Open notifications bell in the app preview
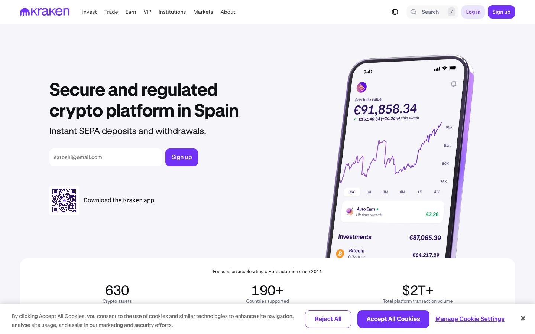535x334 pixels. (x=453, y=84)
